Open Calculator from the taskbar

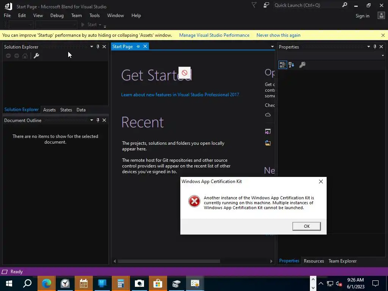[121, 283]
